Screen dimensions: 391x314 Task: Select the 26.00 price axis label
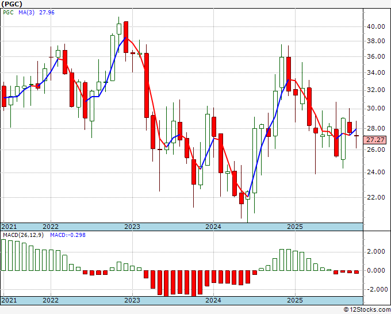point(376,150)
